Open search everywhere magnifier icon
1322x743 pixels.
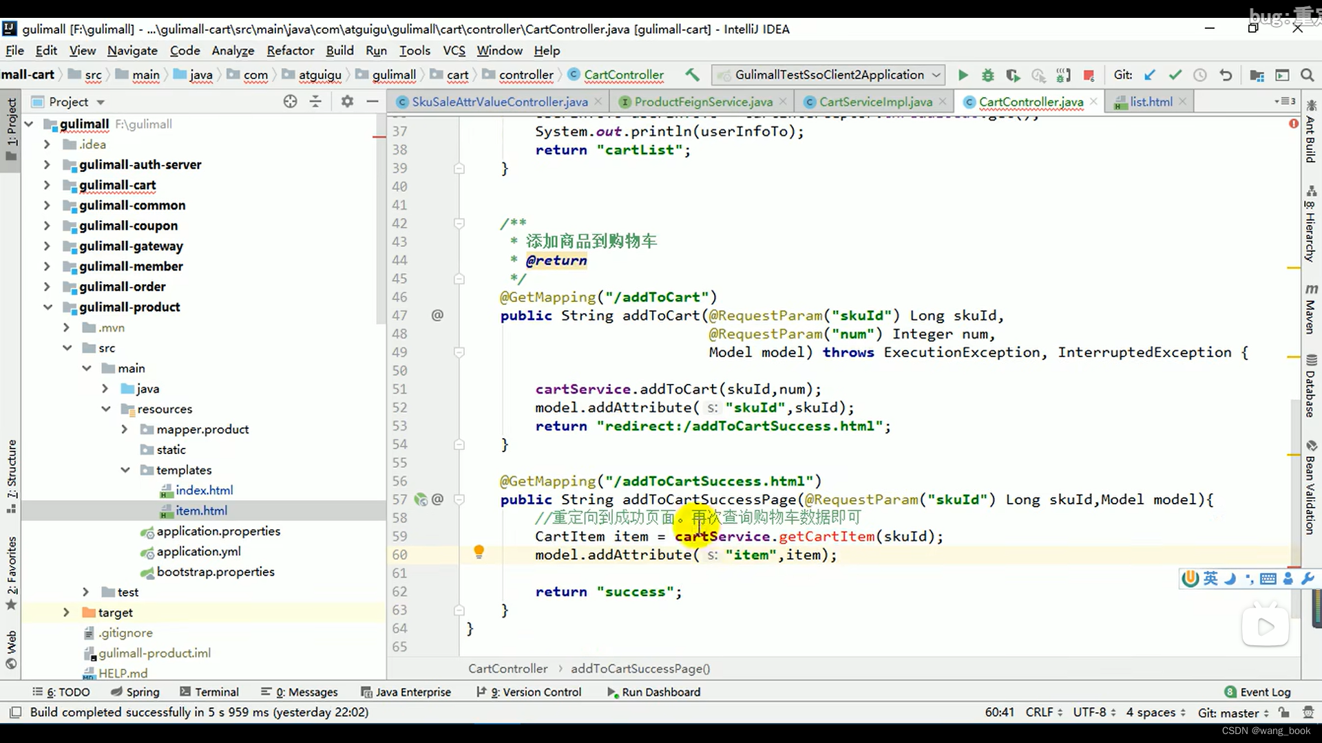(1307, 75)
